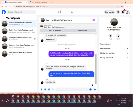Open the Groups/profile circle icon in top nav
The height and width of the screenshot is (107, 133).
pyautogui.click(x=72, y=12)
